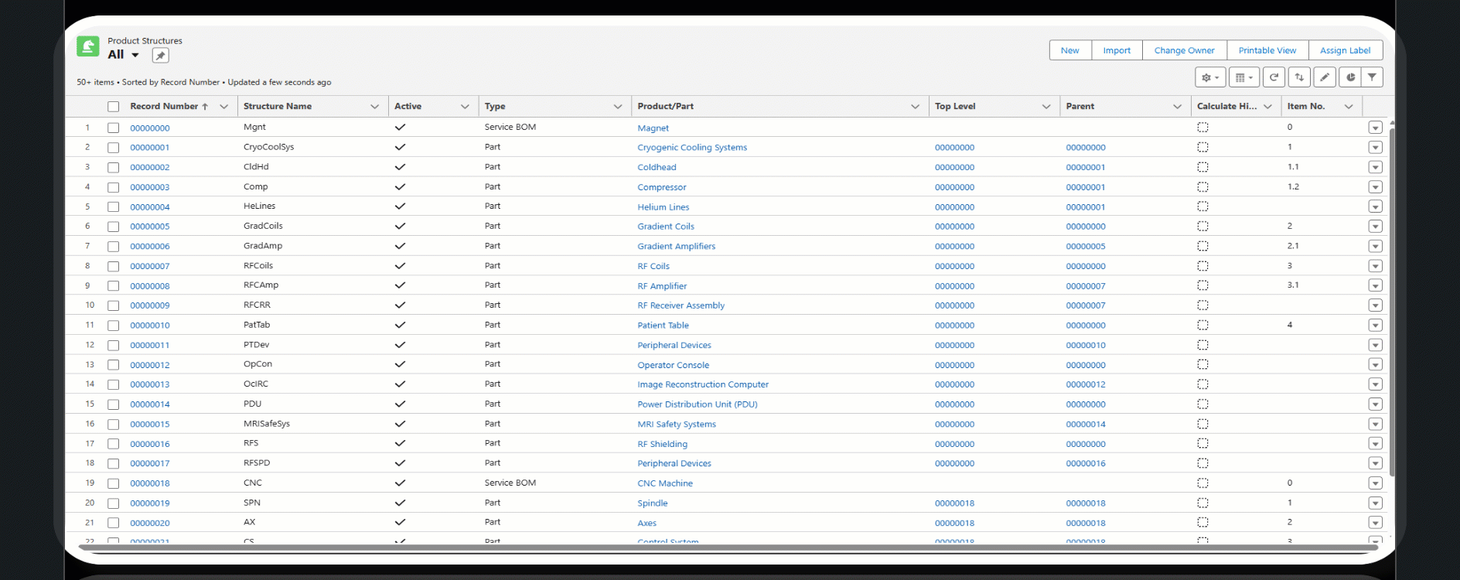
Task: Open the Cryogenic Cooling Systems link
Action: click(x=692, y=148)
